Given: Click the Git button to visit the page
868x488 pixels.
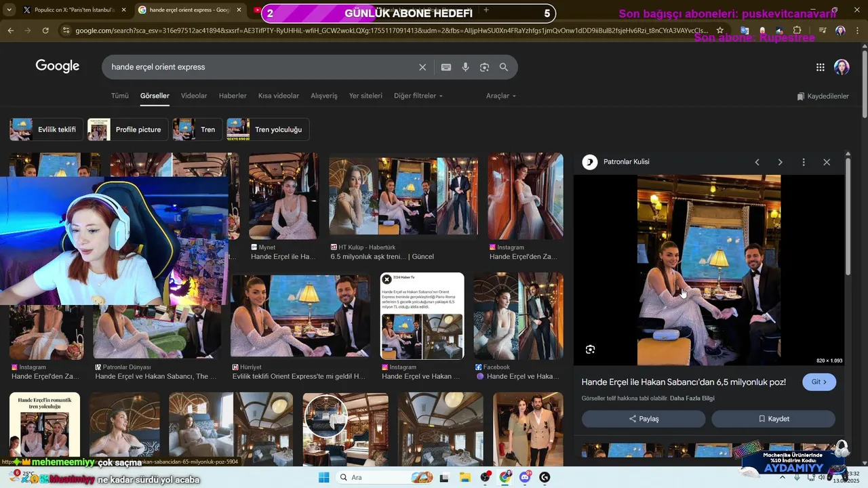Looking at the screenshot, I should (x=818, y=382).
